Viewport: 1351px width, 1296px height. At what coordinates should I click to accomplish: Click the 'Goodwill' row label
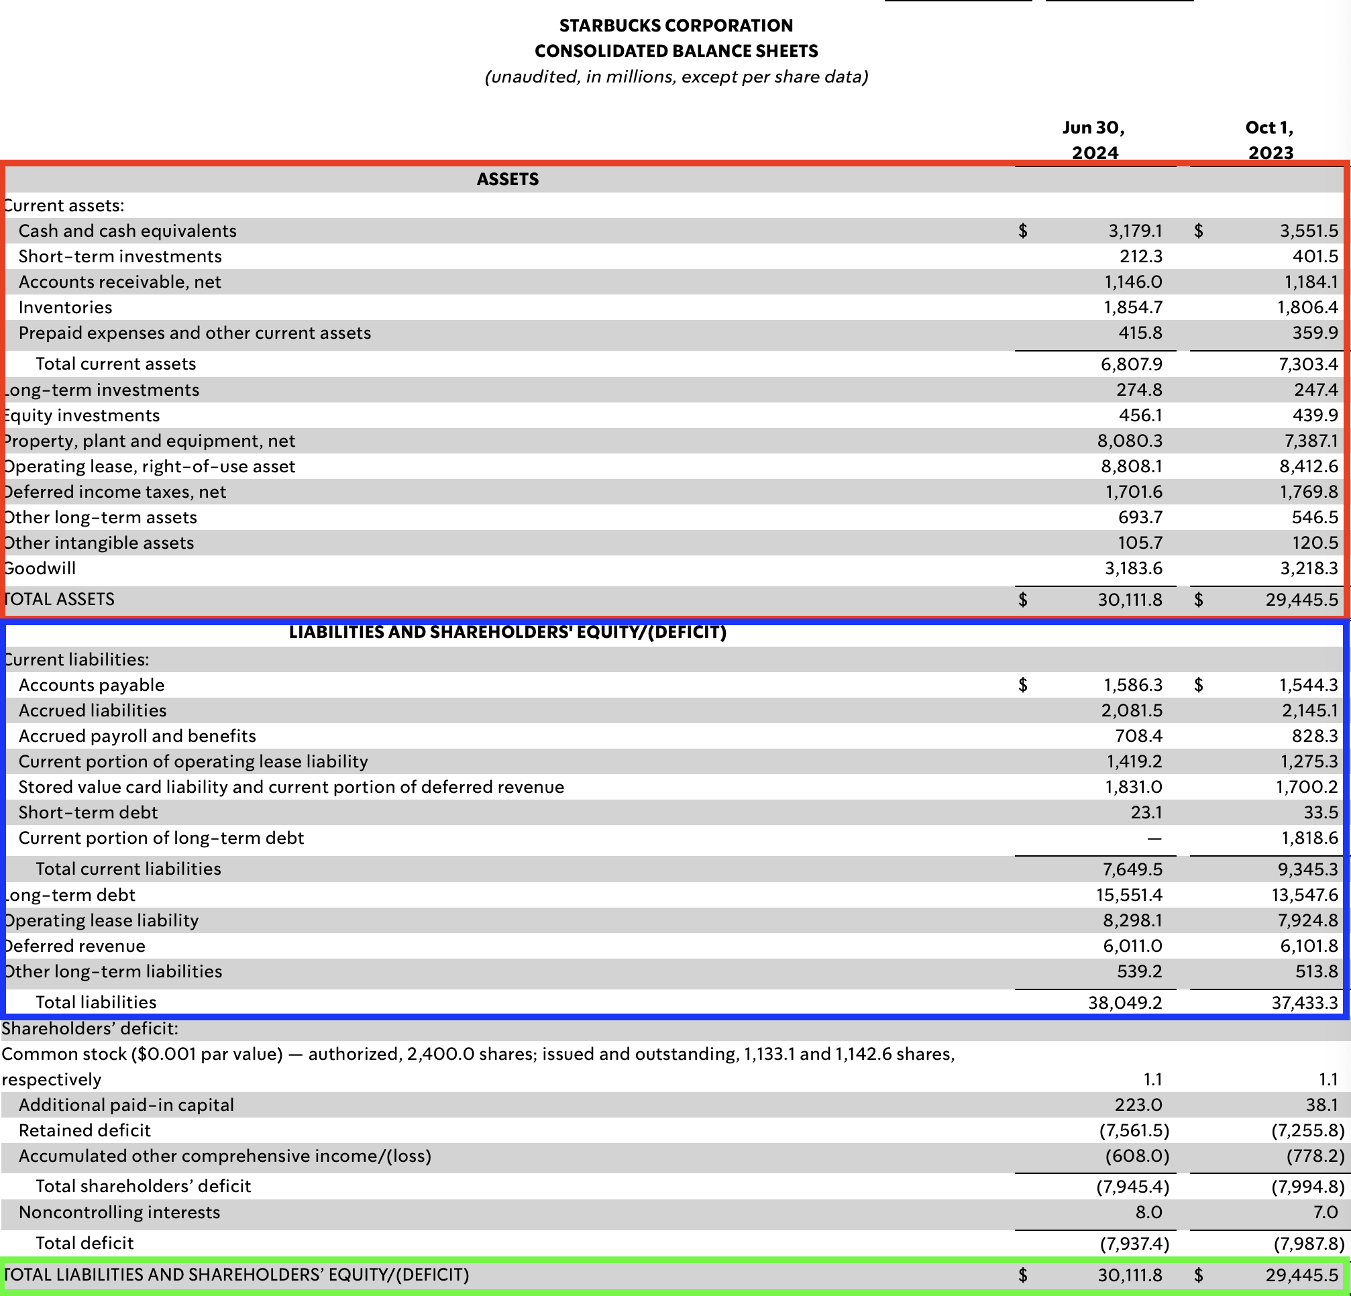40,569
